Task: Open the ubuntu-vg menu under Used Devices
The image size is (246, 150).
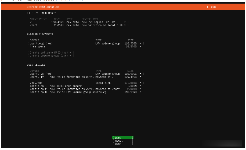Action: coord(141,74)
